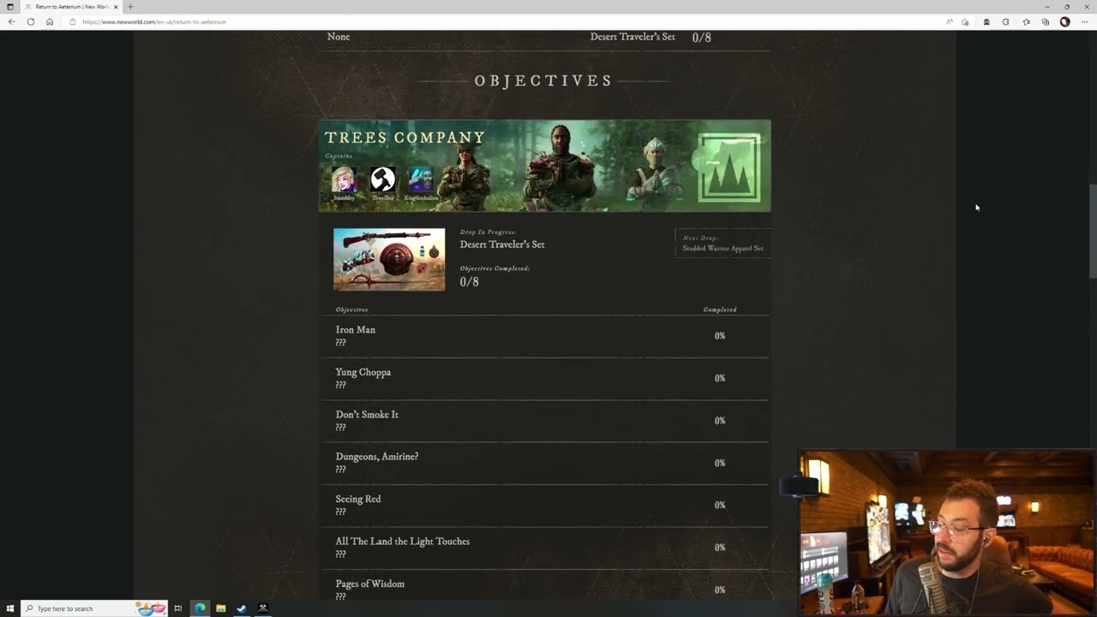
Task: Go back to the previous browser page
Action: (x=11, y=21)
